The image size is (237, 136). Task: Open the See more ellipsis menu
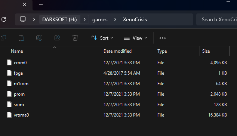pos(163,38)
